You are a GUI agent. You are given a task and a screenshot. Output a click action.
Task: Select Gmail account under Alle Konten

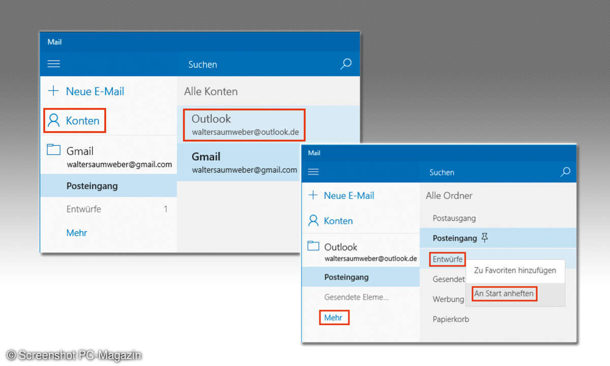(238, 162)
